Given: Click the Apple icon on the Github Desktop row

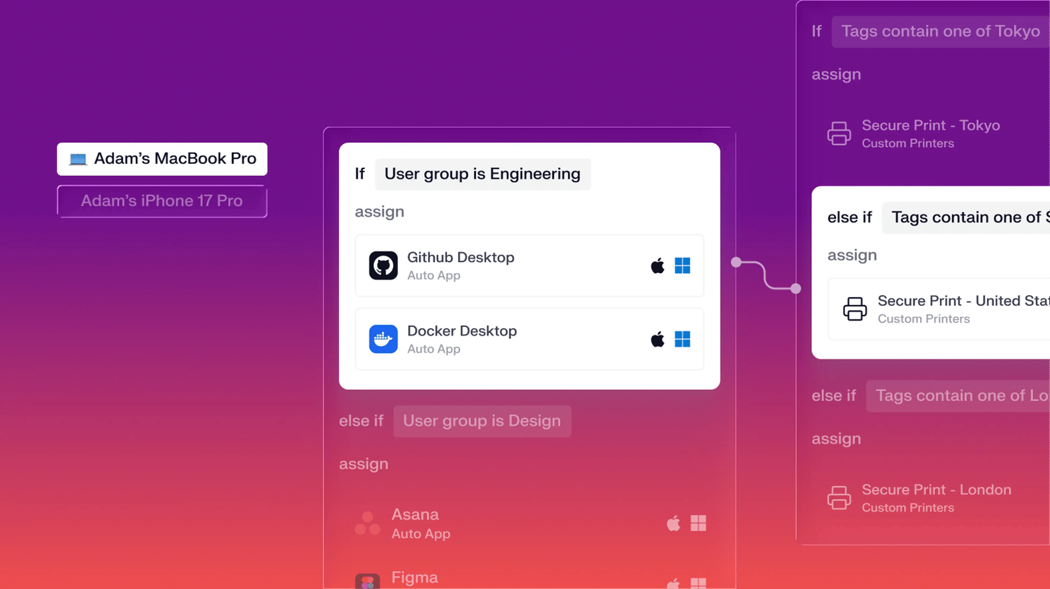Looking at the screenshot, I should point(657,266).
